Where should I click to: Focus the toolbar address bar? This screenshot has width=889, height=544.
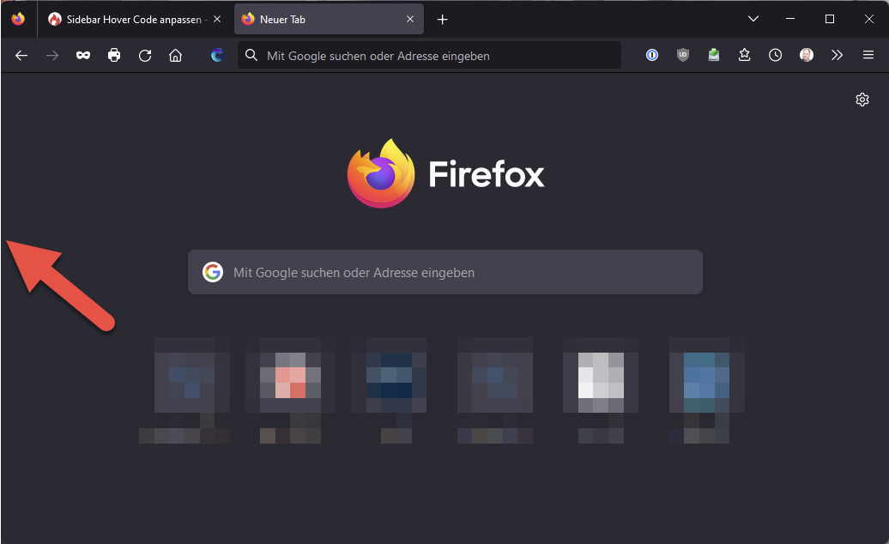[x=429, y=56]
